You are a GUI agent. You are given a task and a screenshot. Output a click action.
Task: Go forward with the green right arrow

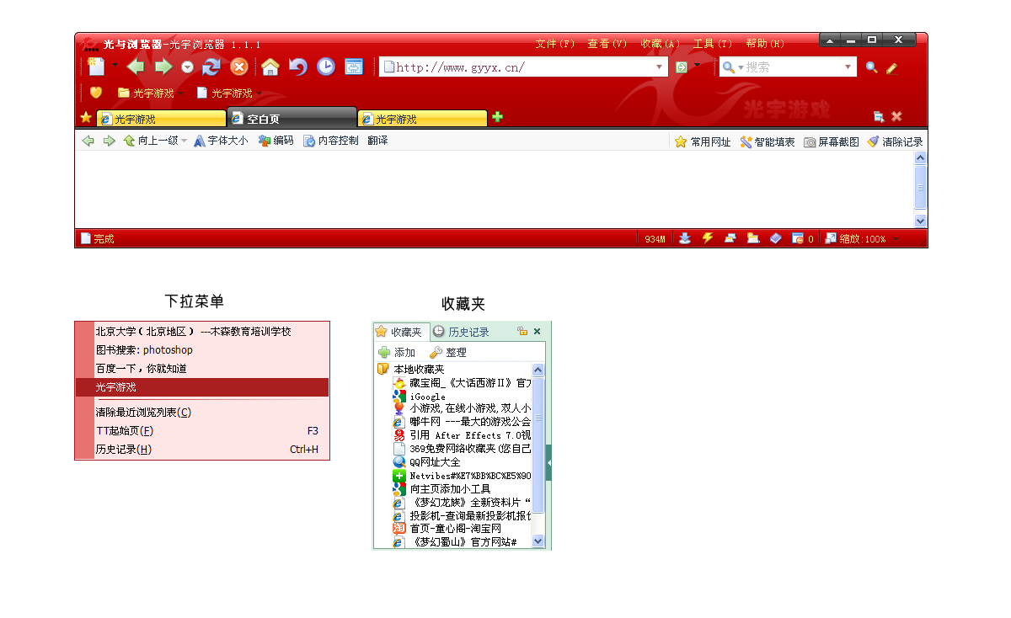[x=163, y=67]
